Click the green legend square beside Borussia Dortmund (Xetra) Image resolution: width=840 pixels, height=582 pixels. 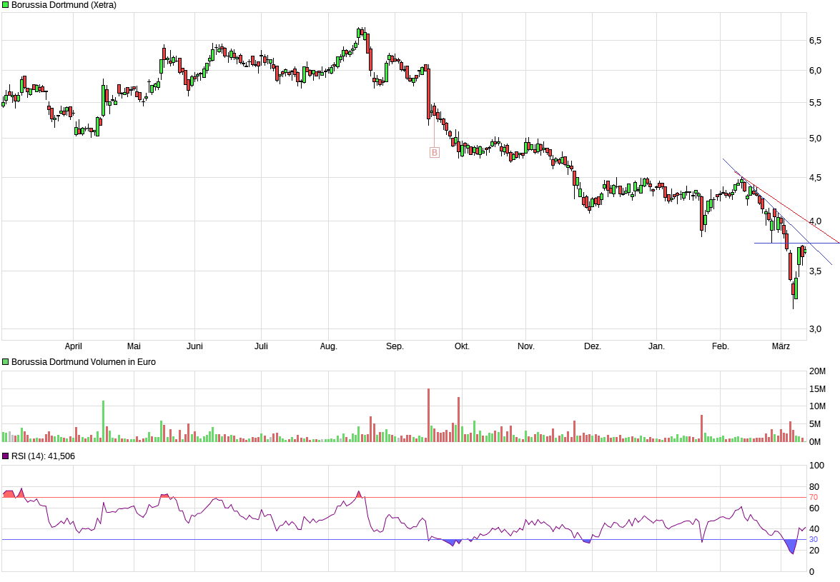click(x=6, y=5)
